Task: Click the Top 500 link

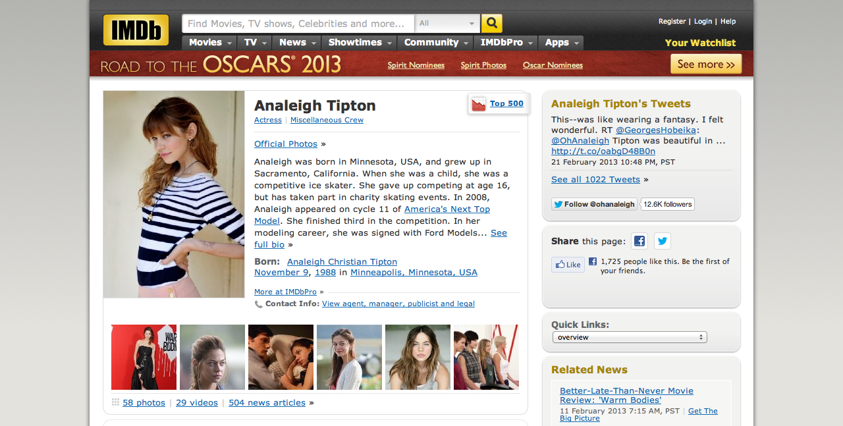Action: click(x=506, y=103)
